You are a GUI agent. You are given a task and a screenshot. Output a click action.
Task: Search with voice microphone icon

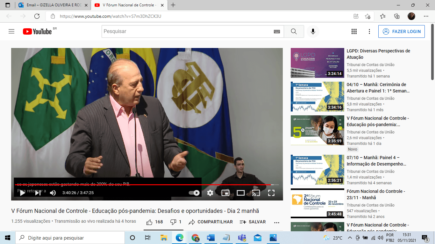click(x=313, y=31)
